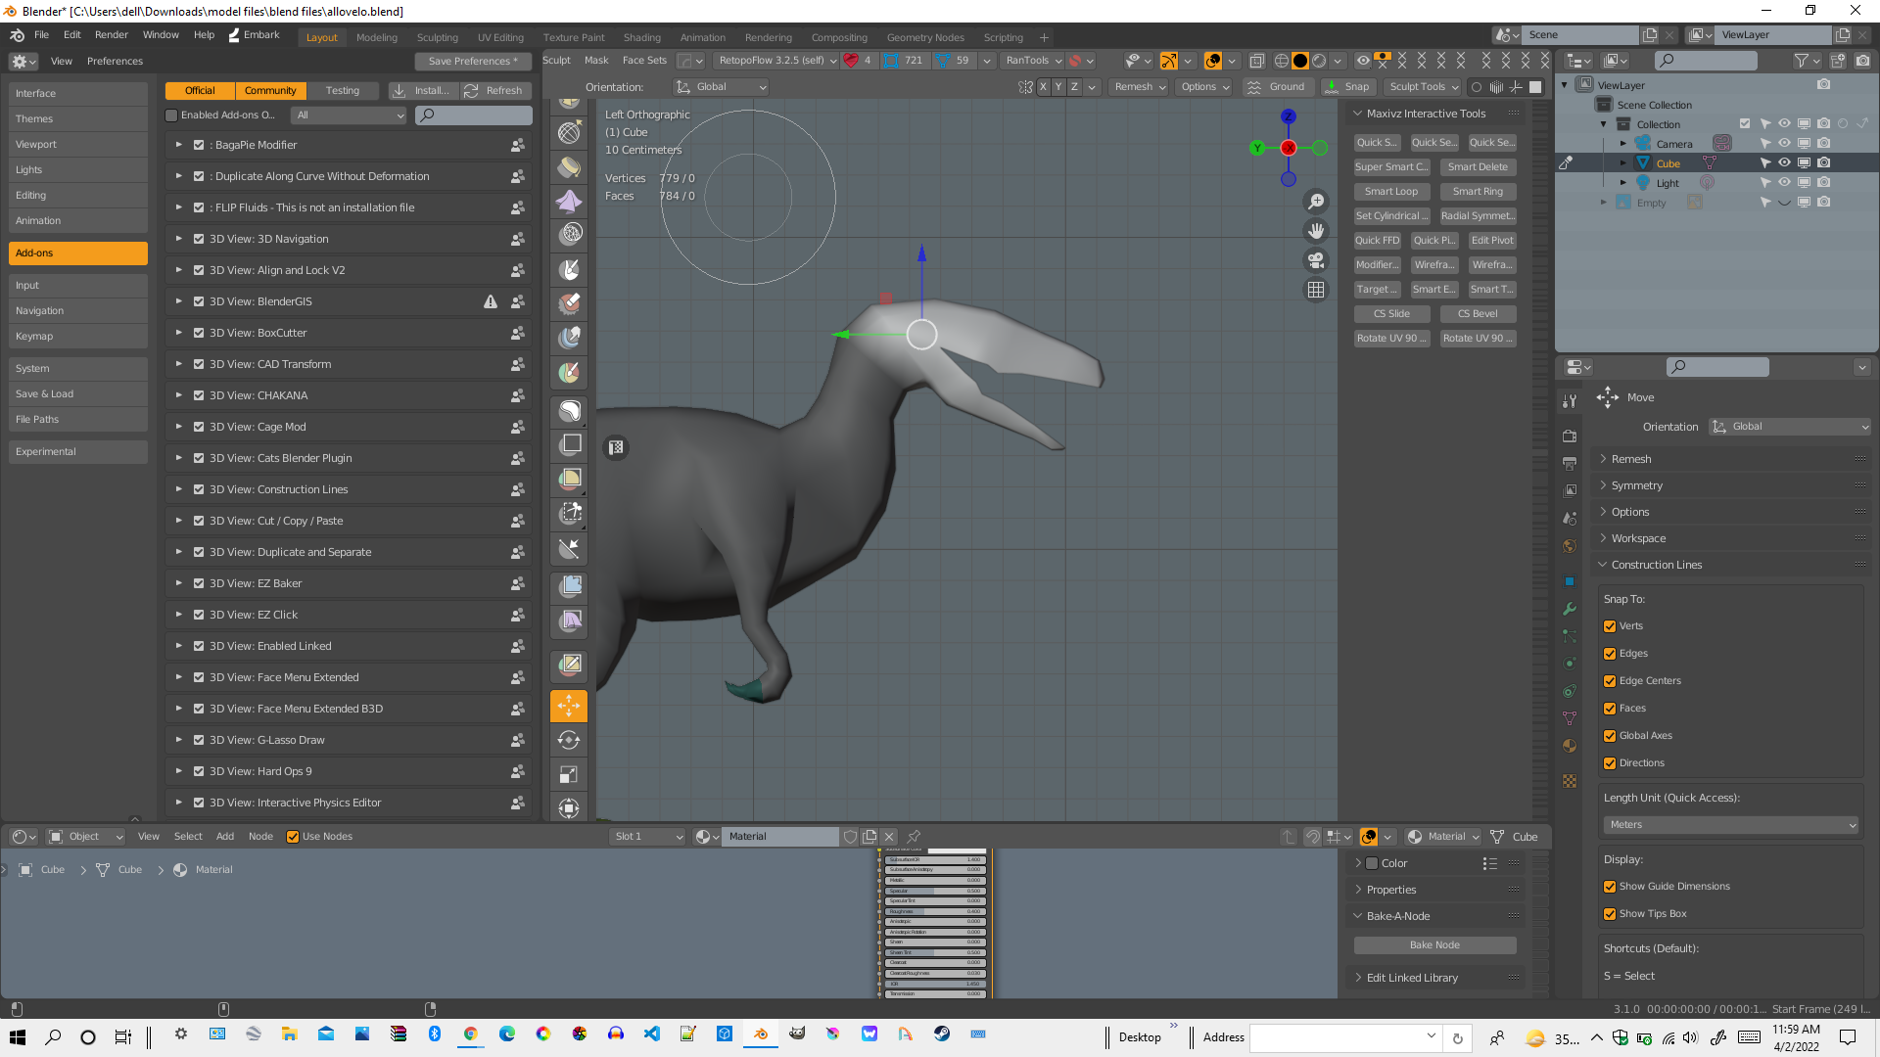Hide Cube with its eye icon

click(x=1784, y=163)
